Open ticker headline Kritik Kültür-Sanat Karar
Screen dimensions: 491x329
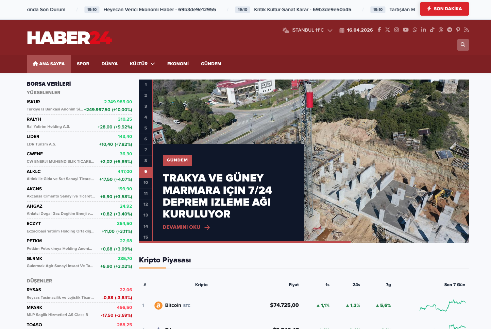303,10
